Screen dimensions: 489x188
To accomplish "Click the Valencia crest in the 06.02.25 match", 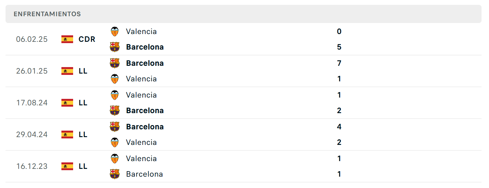I will coord(115,31).
